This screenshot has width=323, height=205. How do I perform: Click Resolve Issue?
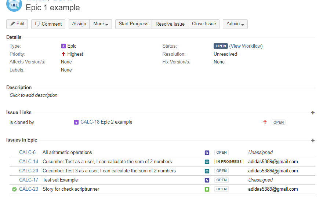click(170, 24)
